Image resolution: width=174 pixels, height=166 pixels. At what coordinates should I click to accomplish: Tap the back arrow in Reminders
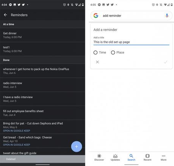pyautogui.click(x=5, y=15)
